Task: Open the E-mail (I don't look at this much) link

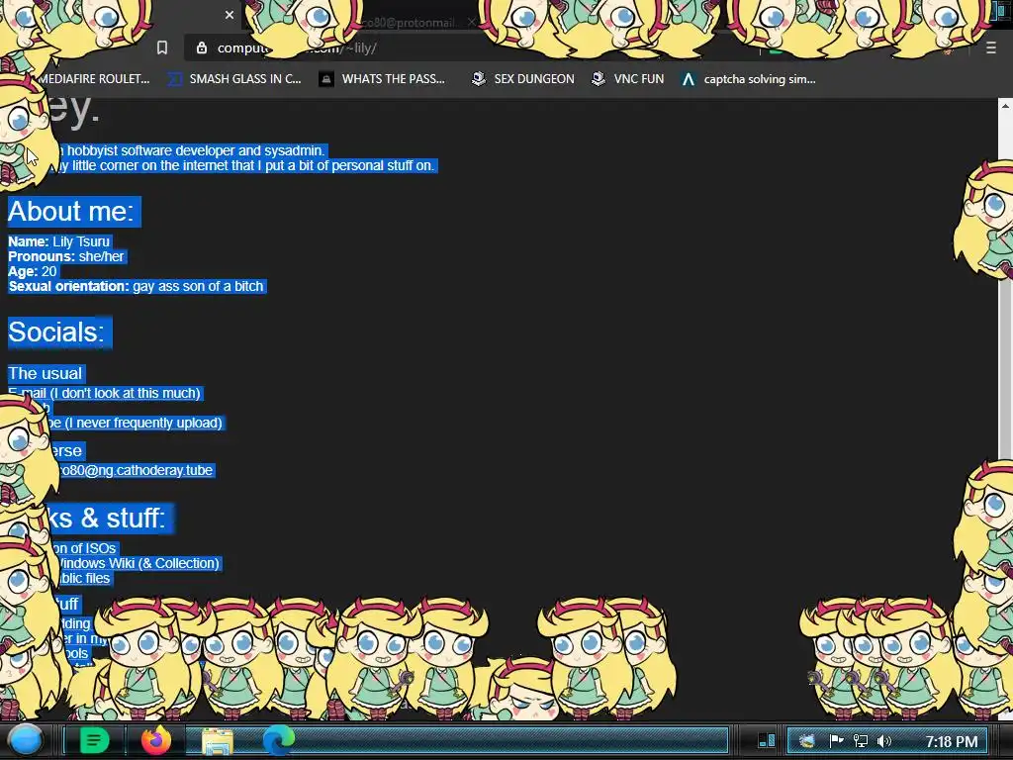Action: [x=104, y=393]
